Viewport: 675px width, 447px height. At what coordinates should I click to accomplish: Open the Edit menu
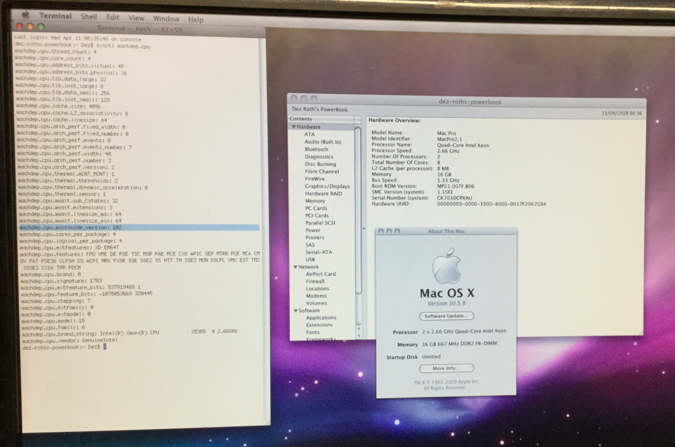point(112,17)
